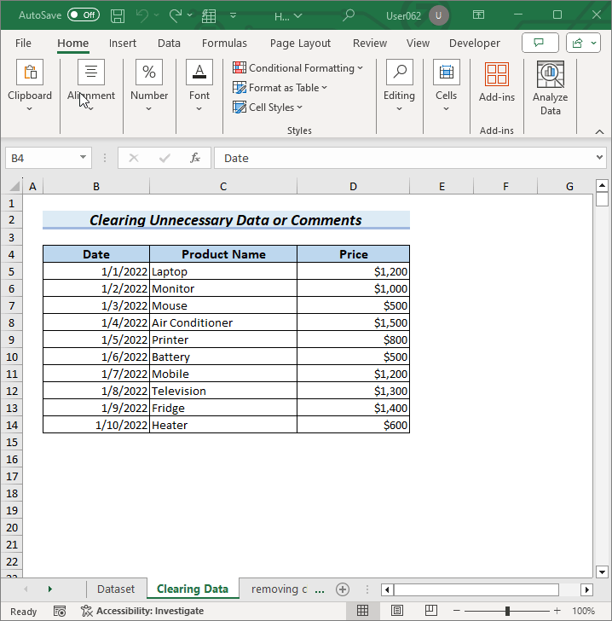The image size is (612, 621).
Task: Select column D header
Action: pos(353,186)
